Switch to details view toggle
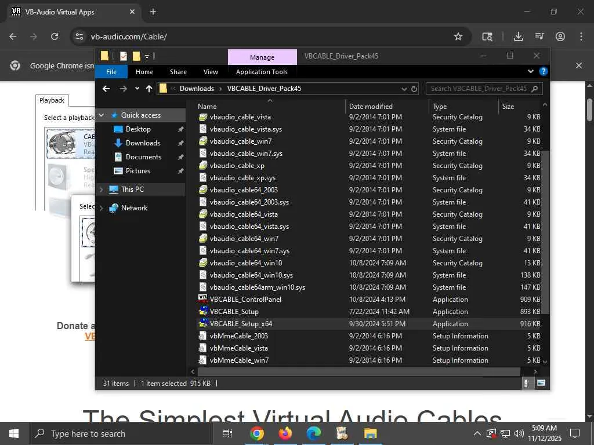Image resolution: width=594 pixels, height=445 pixels. coord(527,383)
